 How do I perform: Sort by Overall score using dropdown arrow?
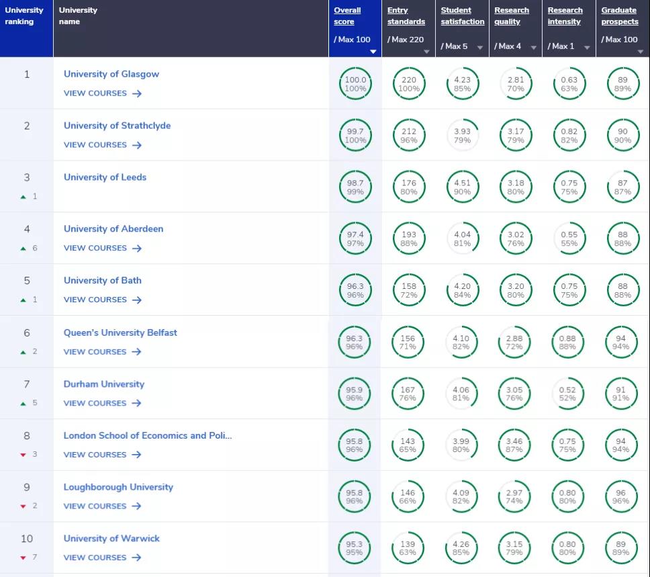coord(373,52)
